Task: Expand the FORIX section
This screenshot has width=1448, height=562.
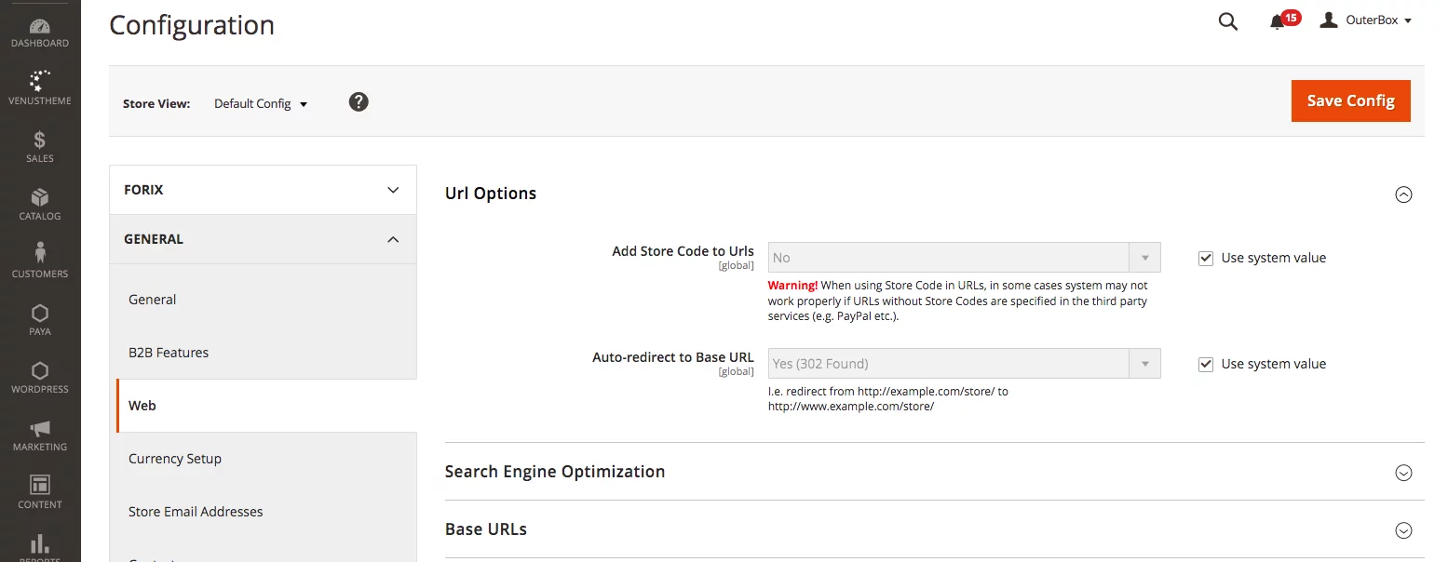Action: pos(263,190)
